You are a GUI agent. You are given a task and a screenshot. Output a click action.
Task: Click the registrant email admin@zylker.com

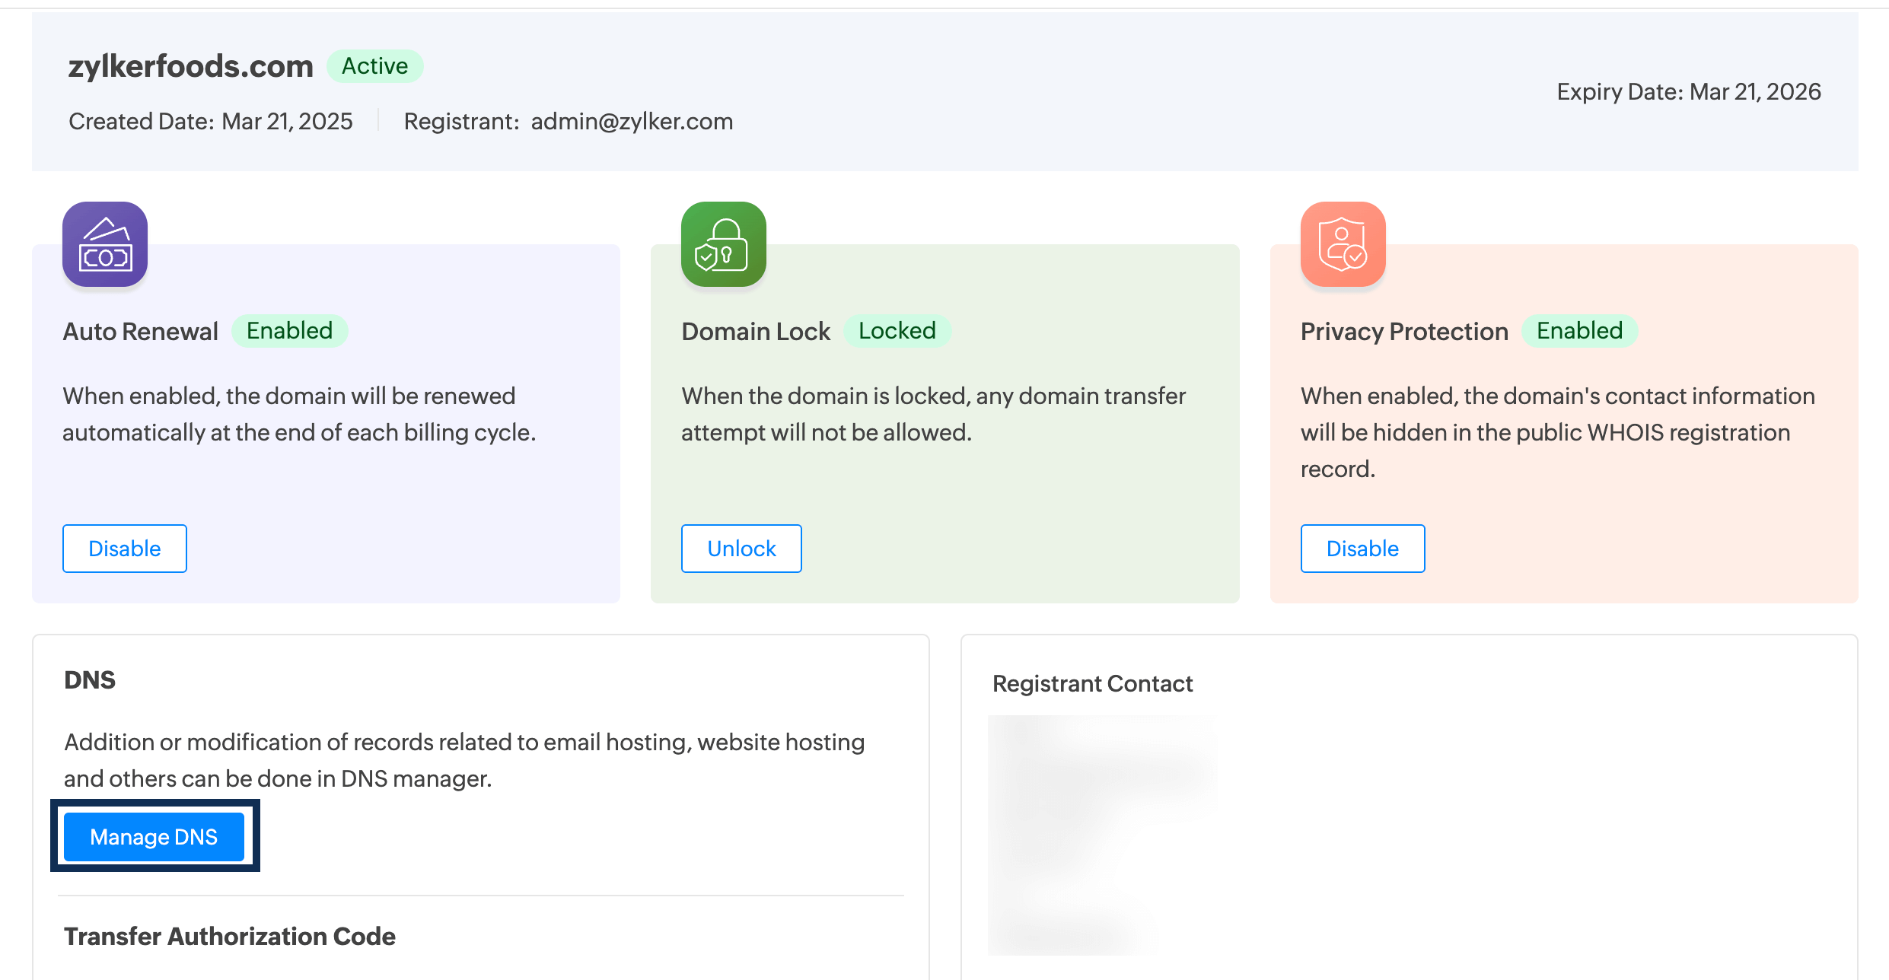pyautogui.click(x=630, y=121)
